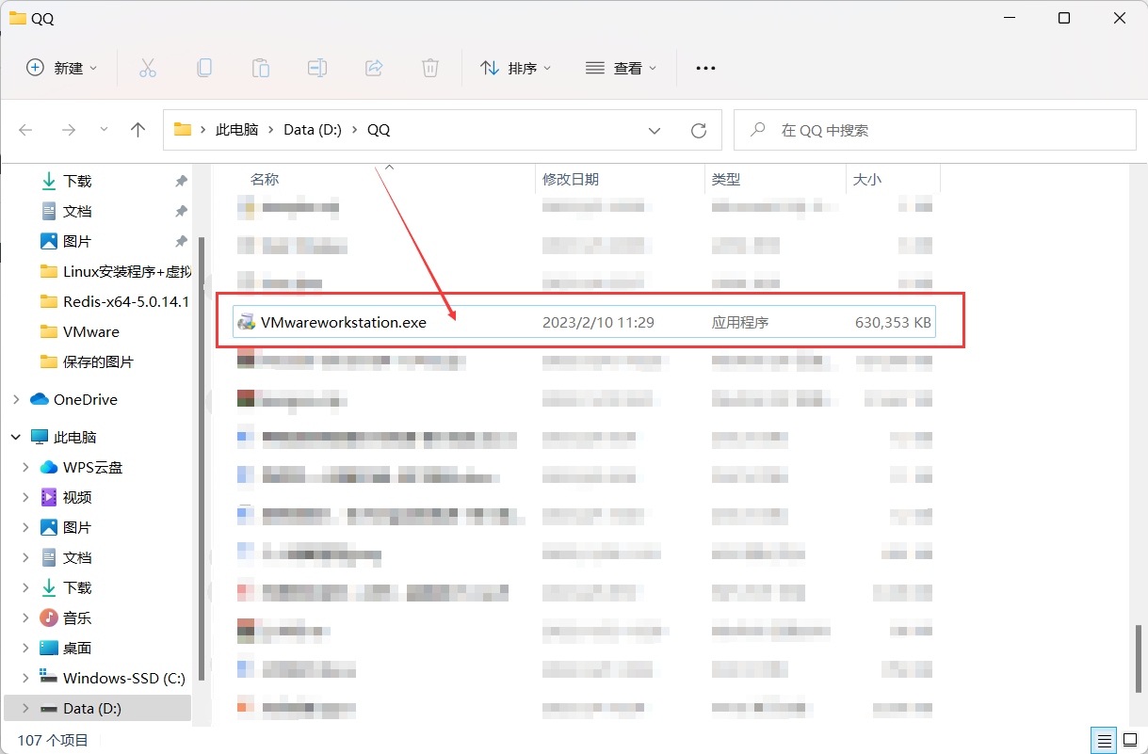1148x754 pixels.
Task: Expand the OneDrive tree item
Action: click(x=17, y=399)
